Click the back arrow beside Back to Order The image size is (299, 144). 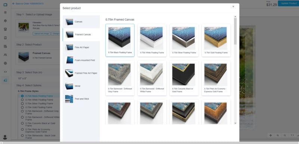click(x=13, y=4)
